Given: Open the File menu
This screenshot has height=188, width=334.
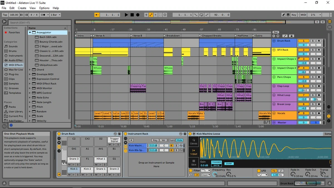Looking at the screenshot, I should tap(4, 8).
